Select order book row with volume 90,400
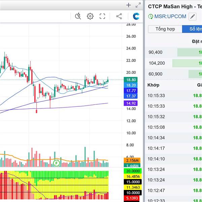The width and height of the screenshot is (202, 202). pyautogui.click(x=174, y=52)
